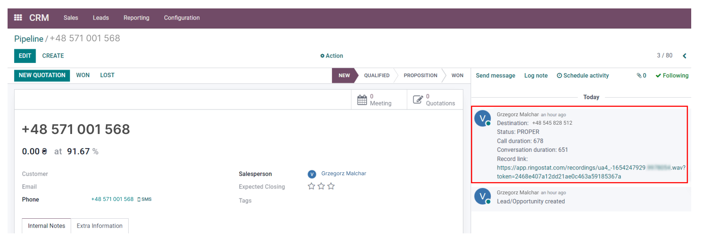The width and height of the screenshot is (705, 244).
Task: Open the Action dropdown
Action: [x=332, y=56]
